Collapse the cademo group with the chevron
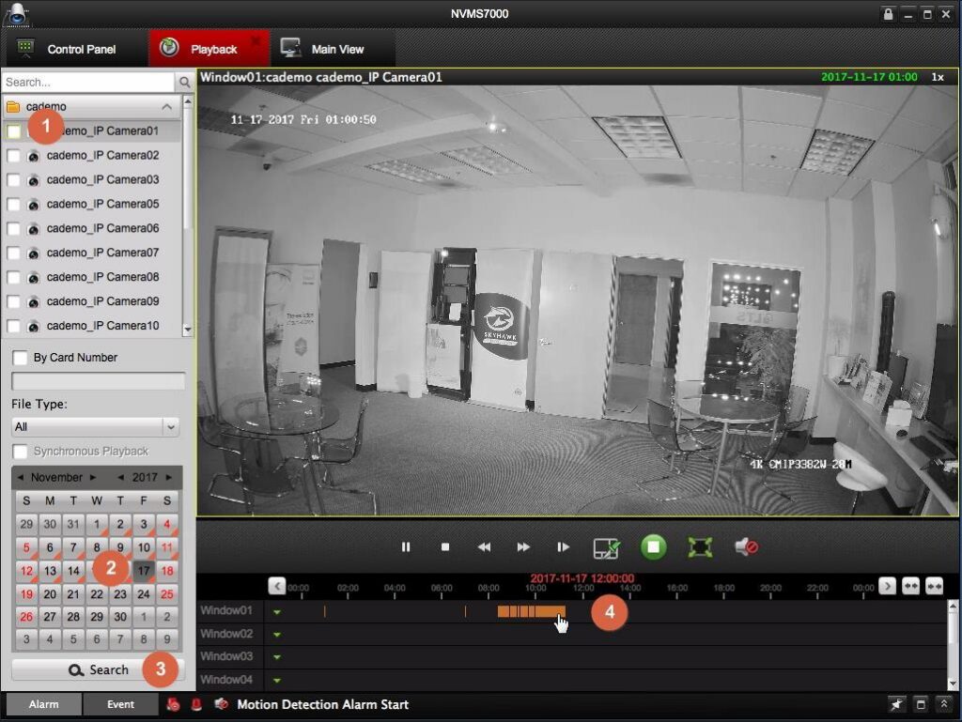Viewport: 962px width, 722px height. tap(167, 107)
